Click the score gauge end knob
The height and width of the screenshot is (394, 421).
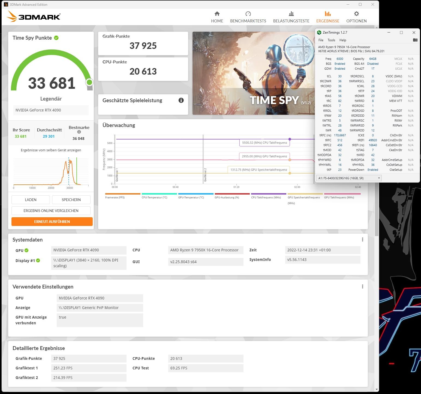pos(89,82)
